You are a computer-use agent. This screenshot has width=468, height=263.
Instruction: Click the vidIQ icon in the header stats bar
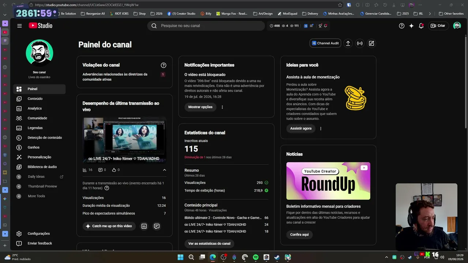click(306, 26)
